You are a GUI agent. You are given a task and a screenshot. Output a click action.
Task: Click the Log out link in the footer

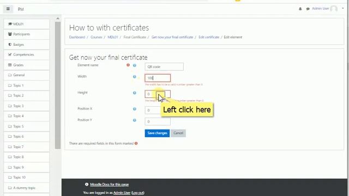pos(138,193)
